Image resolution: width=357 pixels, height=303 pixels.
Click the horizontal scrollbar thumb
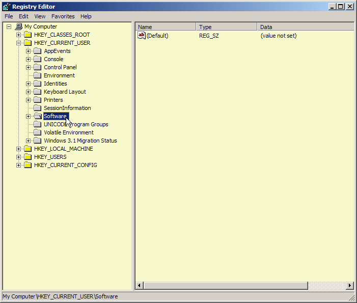pyautogui.click(x=226, y=285)
